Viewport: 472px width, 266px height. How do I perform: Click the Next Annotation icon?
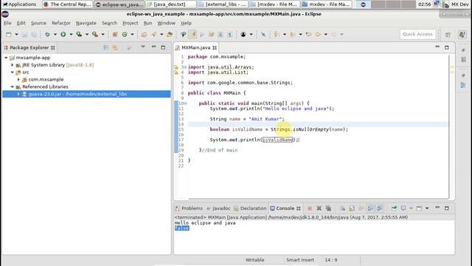[x=276, y=35]
